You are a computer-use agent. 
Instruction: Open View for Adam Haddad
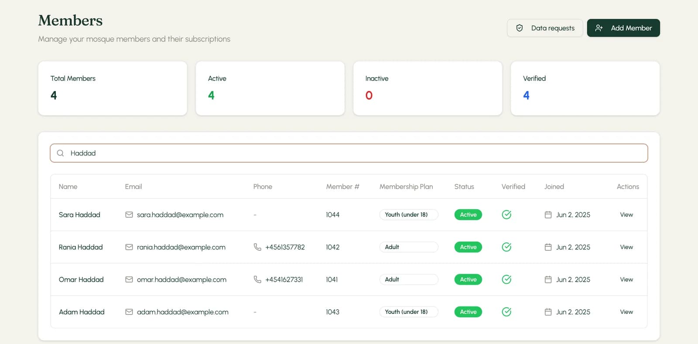[x=626, y=312]
